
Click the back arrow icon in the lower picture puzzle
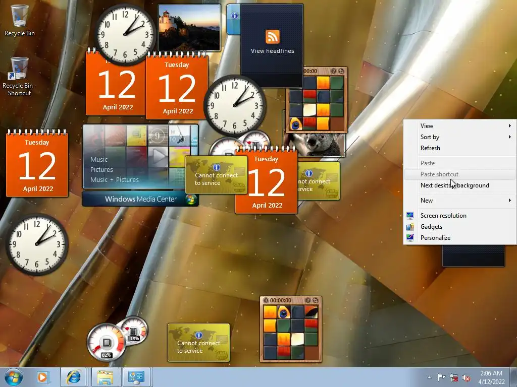coord(266,300)
